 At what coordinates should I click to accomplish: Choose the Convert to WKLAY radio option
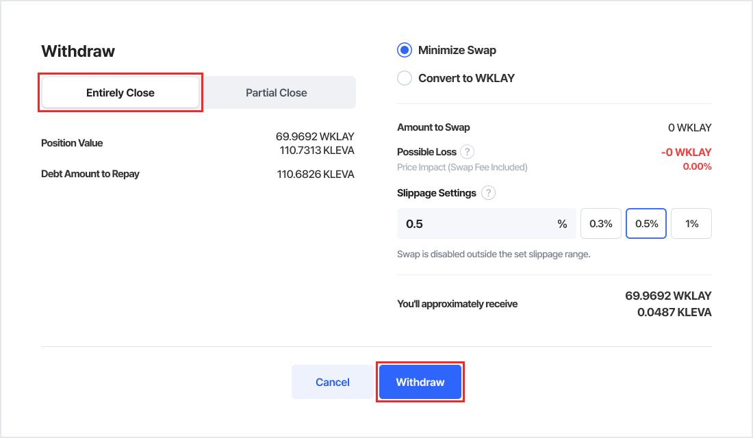pyautogui.click(x=405, y=78)
